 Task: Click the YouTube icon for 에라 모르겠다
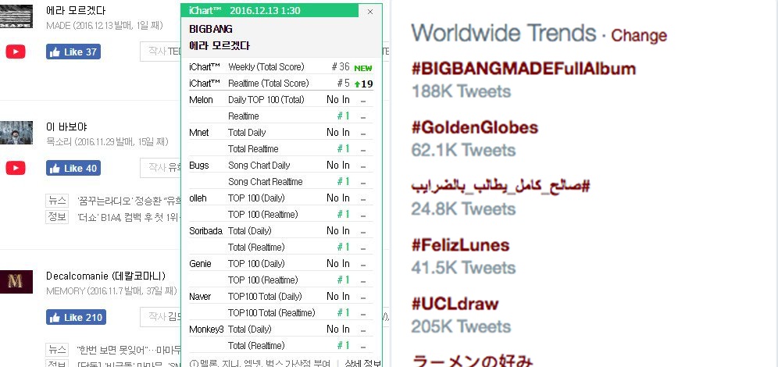tap(16, 52)
